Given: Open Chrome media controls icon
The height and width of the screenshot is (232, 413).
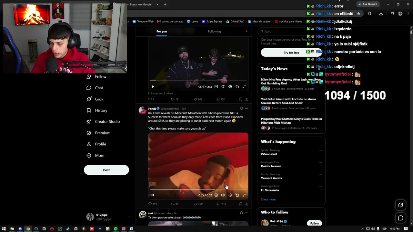Looking at the screenshot, I should 392,14.
